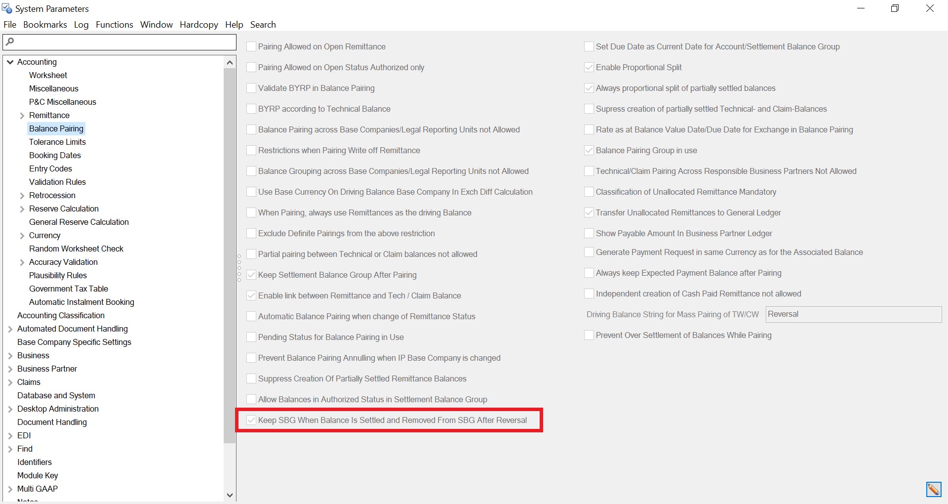Click the dotted splitter handle between the panels

coord(239,268)
